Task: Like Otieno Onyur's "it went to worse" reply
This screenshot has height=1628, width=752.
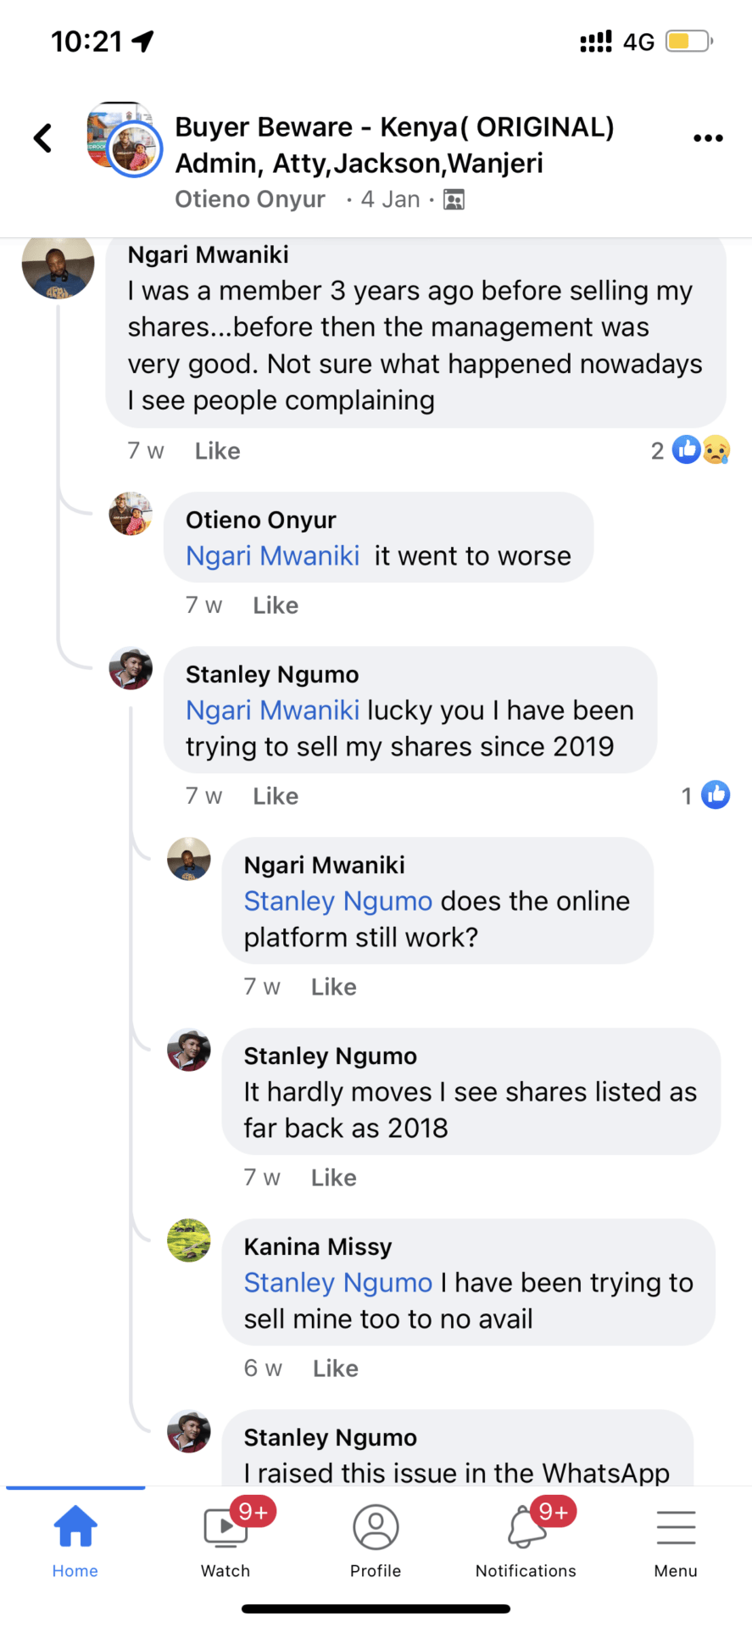Action: click(x=276, y=605)
